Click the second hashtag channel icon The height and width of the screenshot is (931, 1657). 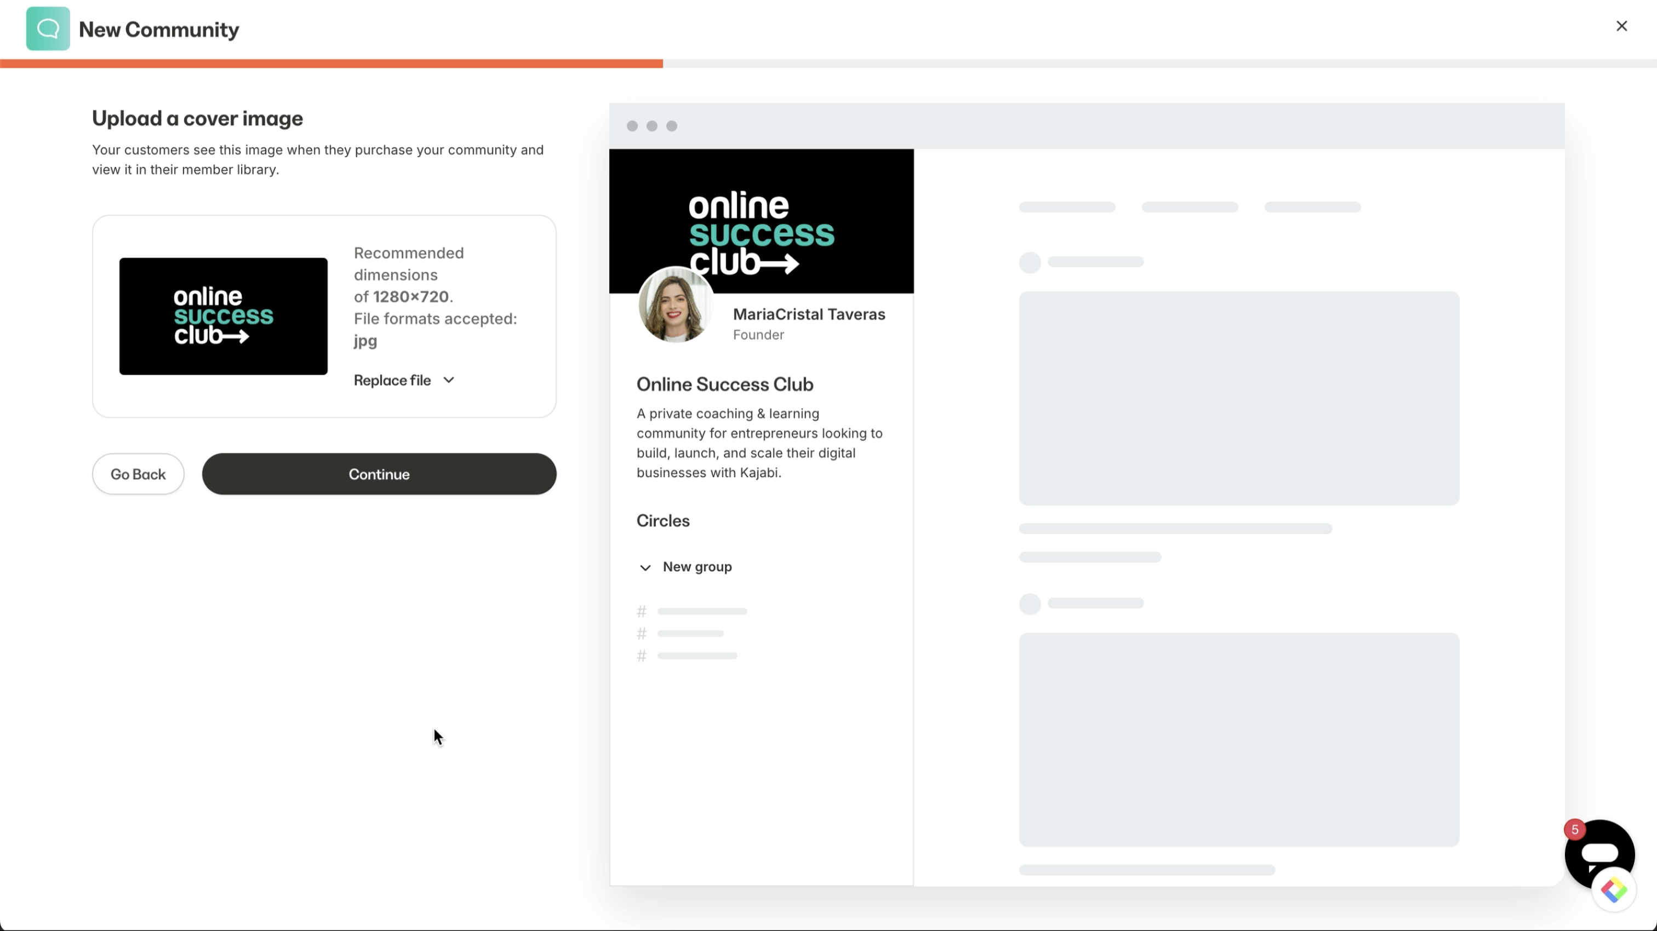641,634
